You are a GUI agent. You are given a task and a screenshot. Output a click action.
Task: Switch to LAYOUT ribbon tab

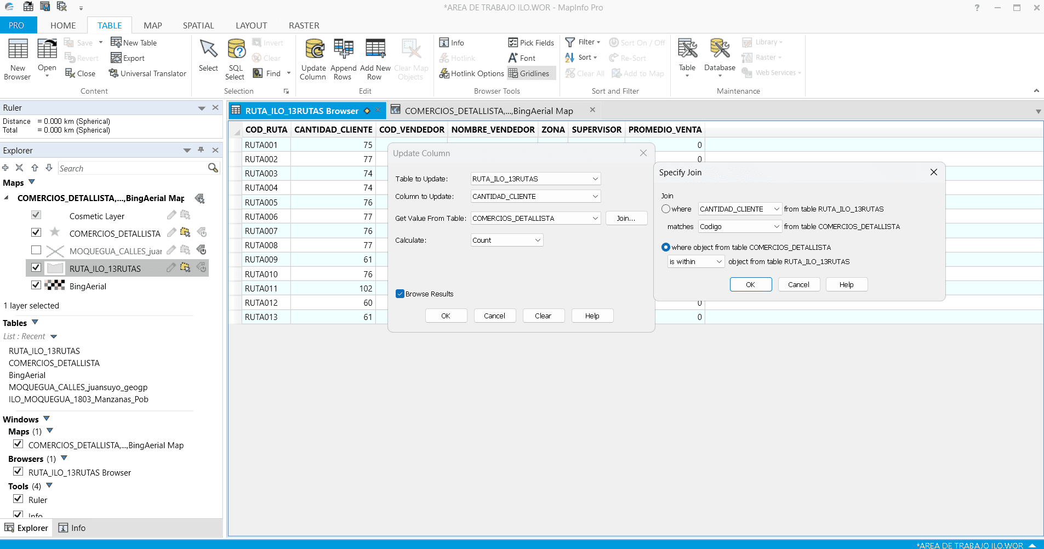pyautogui.click(x=252, y=25)
